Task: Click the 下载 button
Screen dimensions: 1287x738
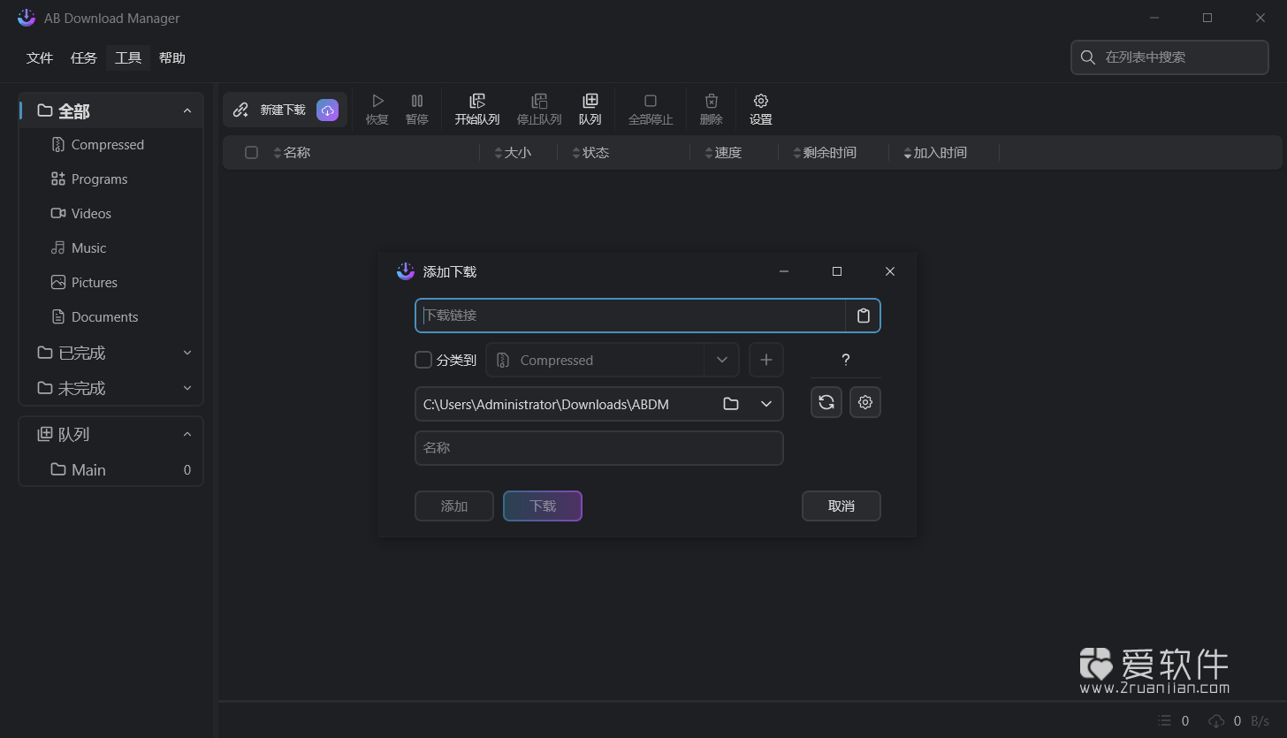Action: 543,506
